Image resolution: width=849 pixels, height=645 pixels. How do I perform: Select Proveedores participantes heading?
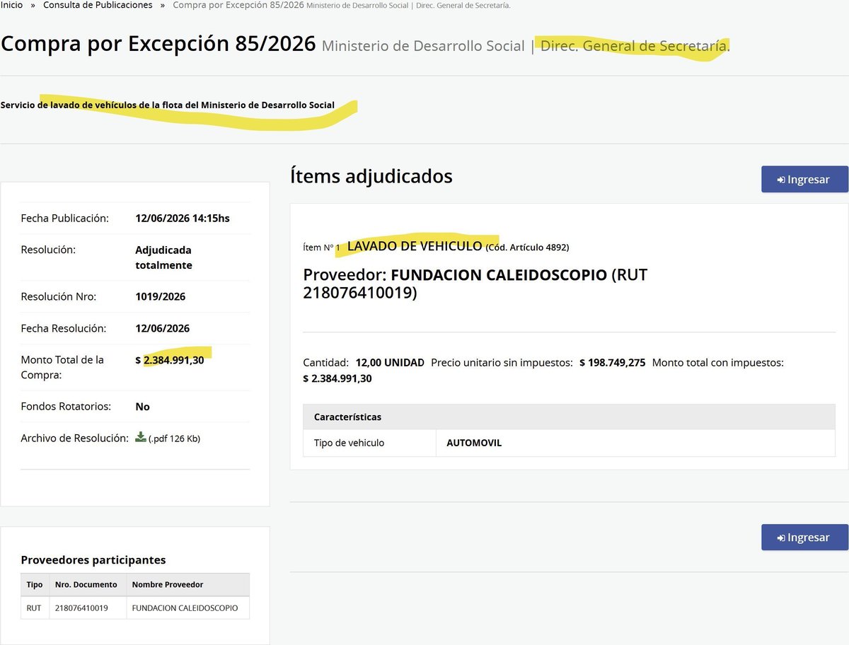pos(93,559)
